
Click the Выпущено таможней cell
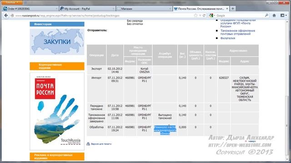tap(165, 116)
